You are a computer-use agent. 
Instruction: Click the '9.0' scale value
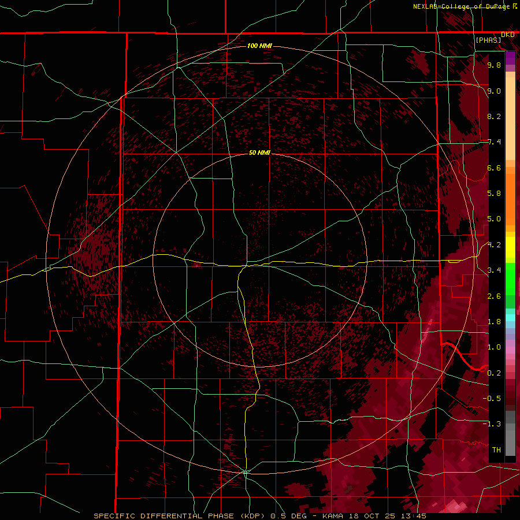point(494,91)
